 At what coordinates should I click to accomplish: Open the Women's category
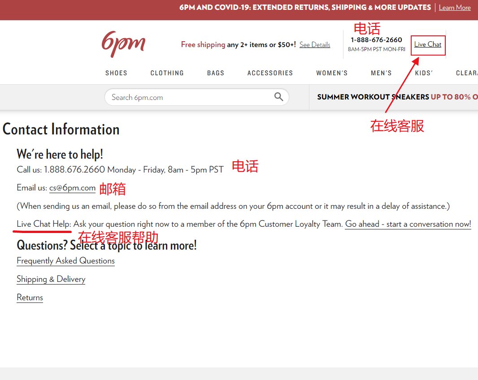(332, 73)
